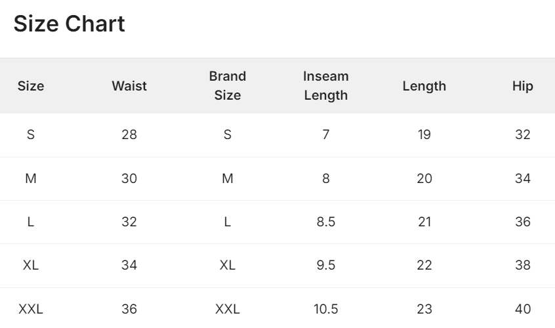Click the XL size row label
This screenshot has height=328, width=555.
pyautogui.click(x=31, y=265)
